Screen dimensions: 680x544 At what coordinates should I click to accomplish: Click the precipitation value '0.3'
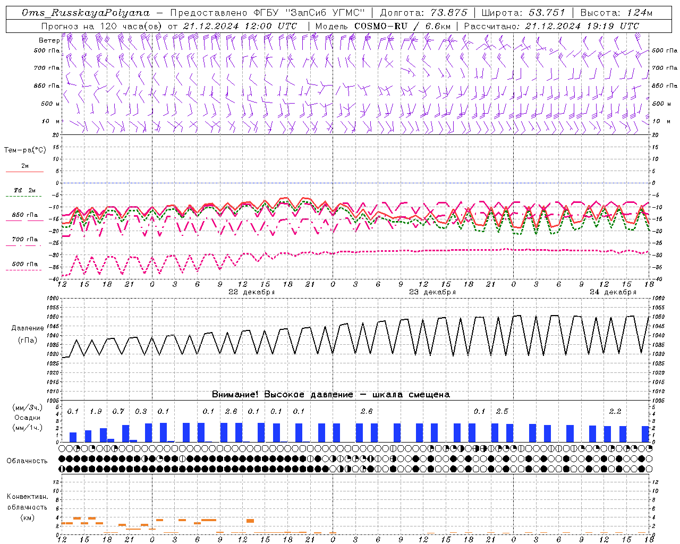coord(141,412)
